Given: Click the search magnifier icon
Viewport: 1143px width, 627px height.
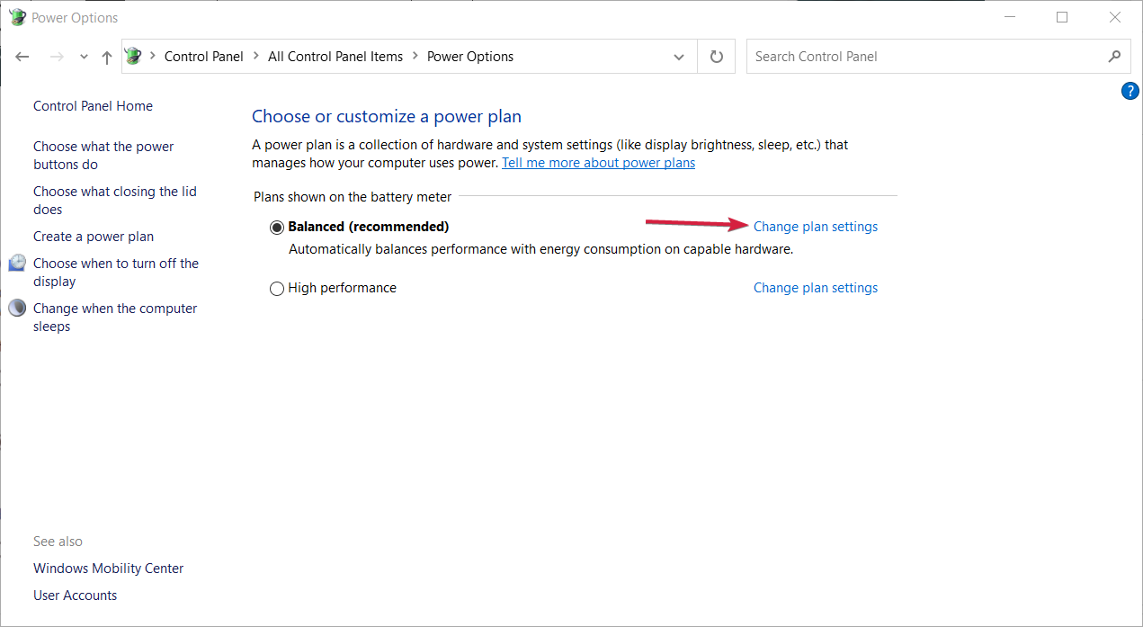Looking at the screenshot, I should coord(1114,57).
